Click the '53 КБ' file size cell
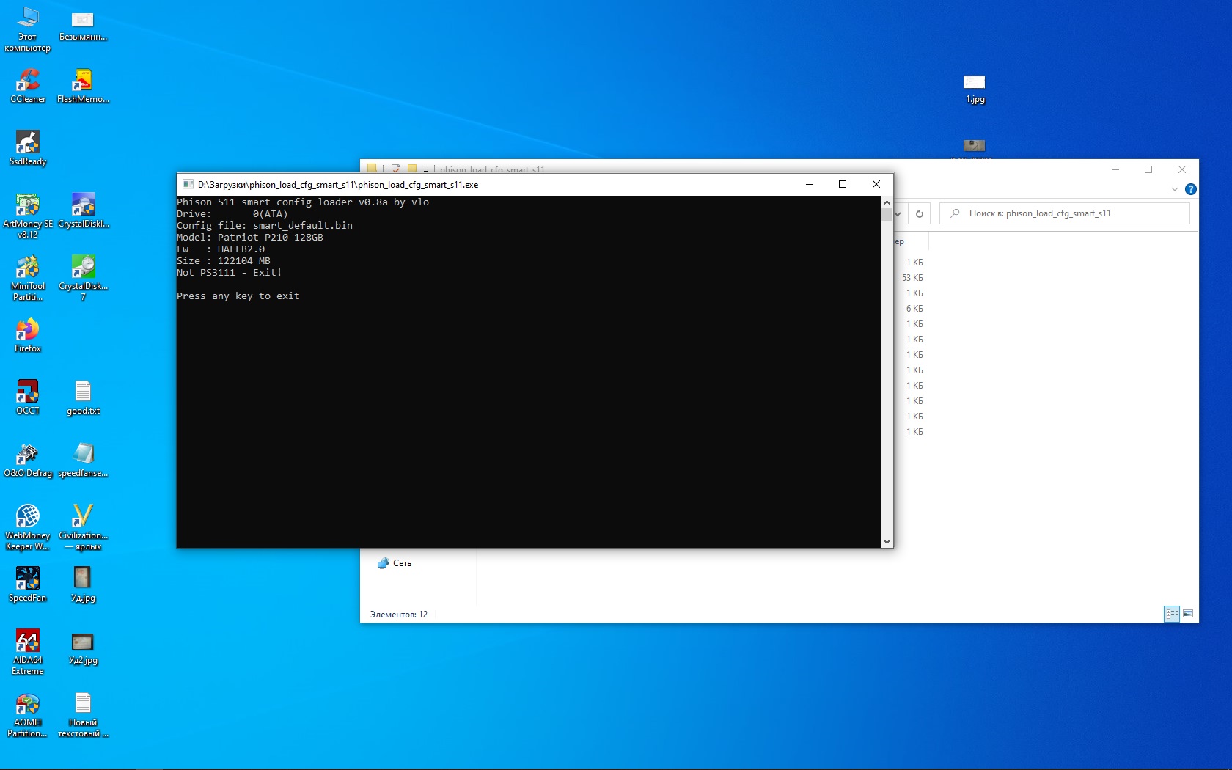1232x770 pixels. click(912, 278)
